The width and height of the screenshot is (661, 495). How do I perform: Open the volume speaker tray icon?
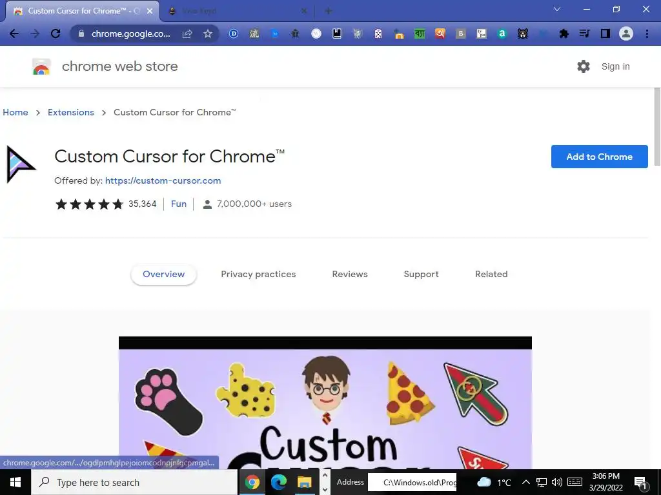[x=557, y=482]
